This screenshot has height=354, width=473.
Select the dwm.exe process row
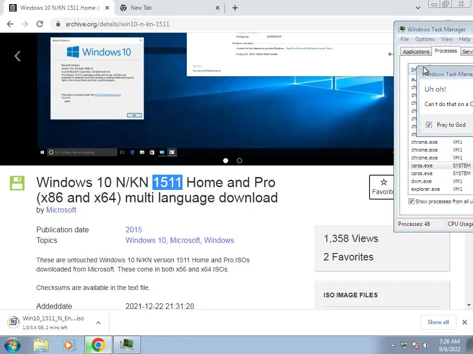click(440, 181)
